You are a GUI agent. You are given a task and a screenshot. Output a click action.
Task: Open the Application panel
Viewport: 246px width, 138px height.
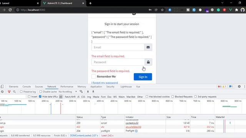[96, 87]
